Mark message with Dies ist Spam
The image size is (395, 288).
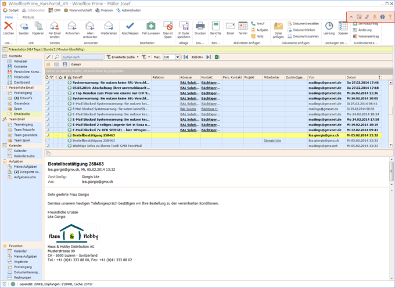(168, 26)
